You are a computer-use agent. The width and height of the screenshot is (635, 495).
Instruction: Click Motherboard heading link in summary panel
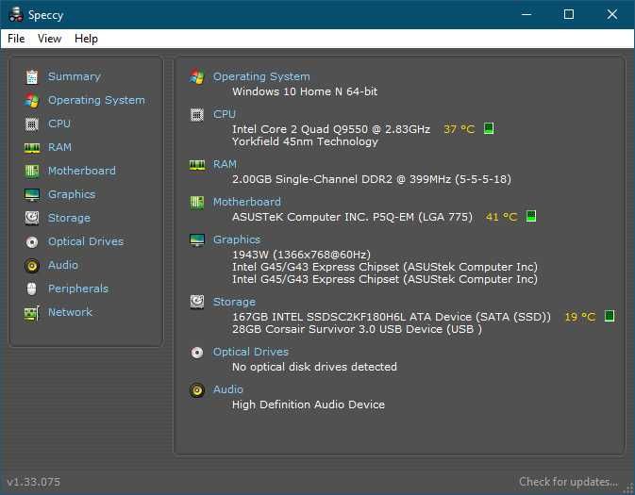pos(247,202)
